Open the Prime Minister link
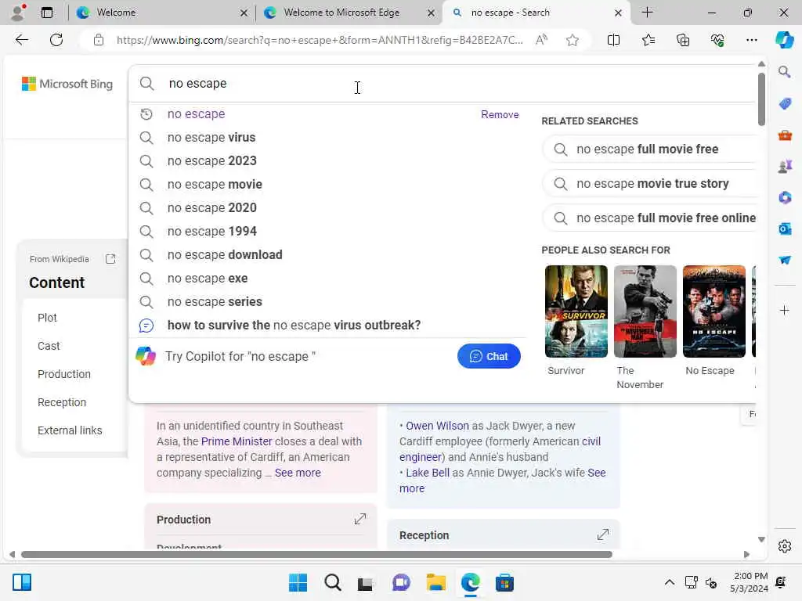This screenshot has width=802, height=601. coord(237,441)
